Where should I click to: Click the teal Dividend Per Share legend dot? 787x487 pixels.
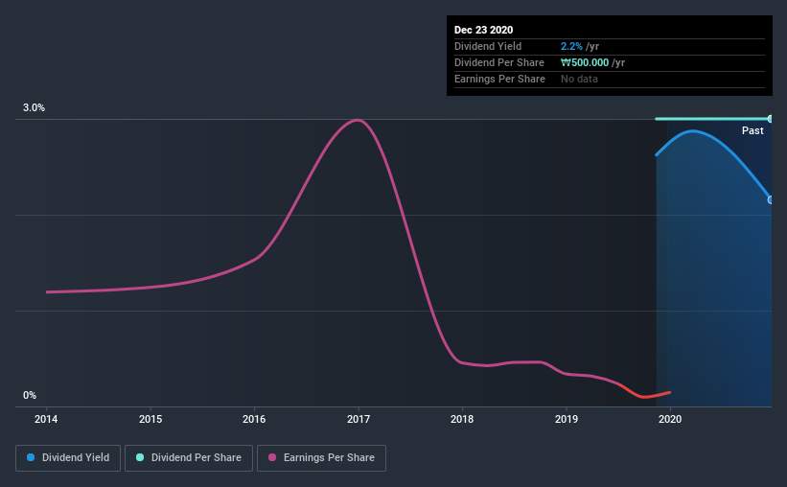140,458
